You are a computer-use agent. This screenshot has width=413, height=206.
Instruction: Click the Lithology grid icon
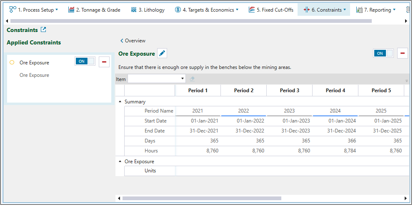(x=134, y=10)
